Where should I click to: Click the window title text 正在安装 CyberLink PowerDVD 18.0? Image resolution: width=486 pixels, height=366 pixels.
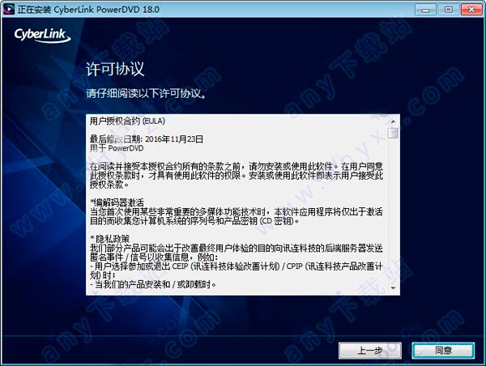point(88,10)
